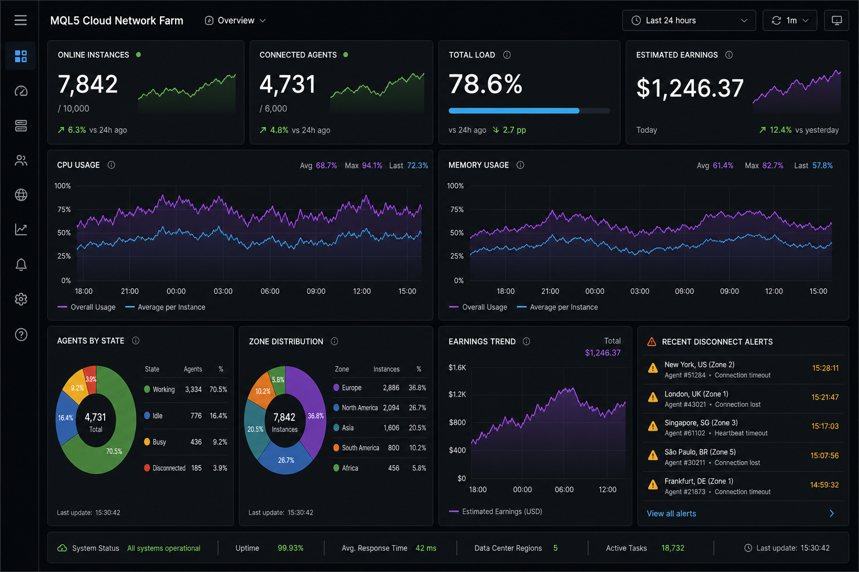Viewport: 859px width, 572px height.
Task: Click the View all alerts link
Action: click(x=671, y=513)
